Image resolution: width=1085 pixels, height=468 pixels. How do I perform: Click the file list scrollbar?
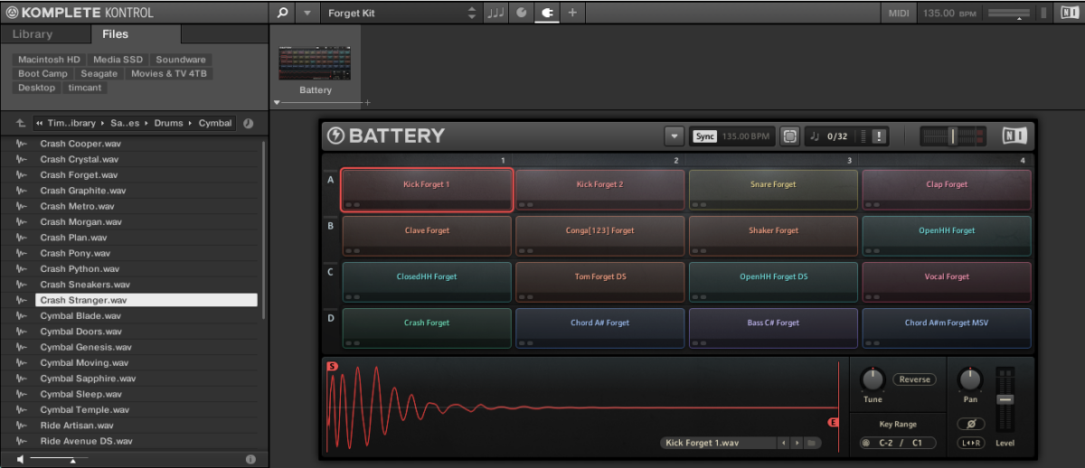(x=264, y=229)
